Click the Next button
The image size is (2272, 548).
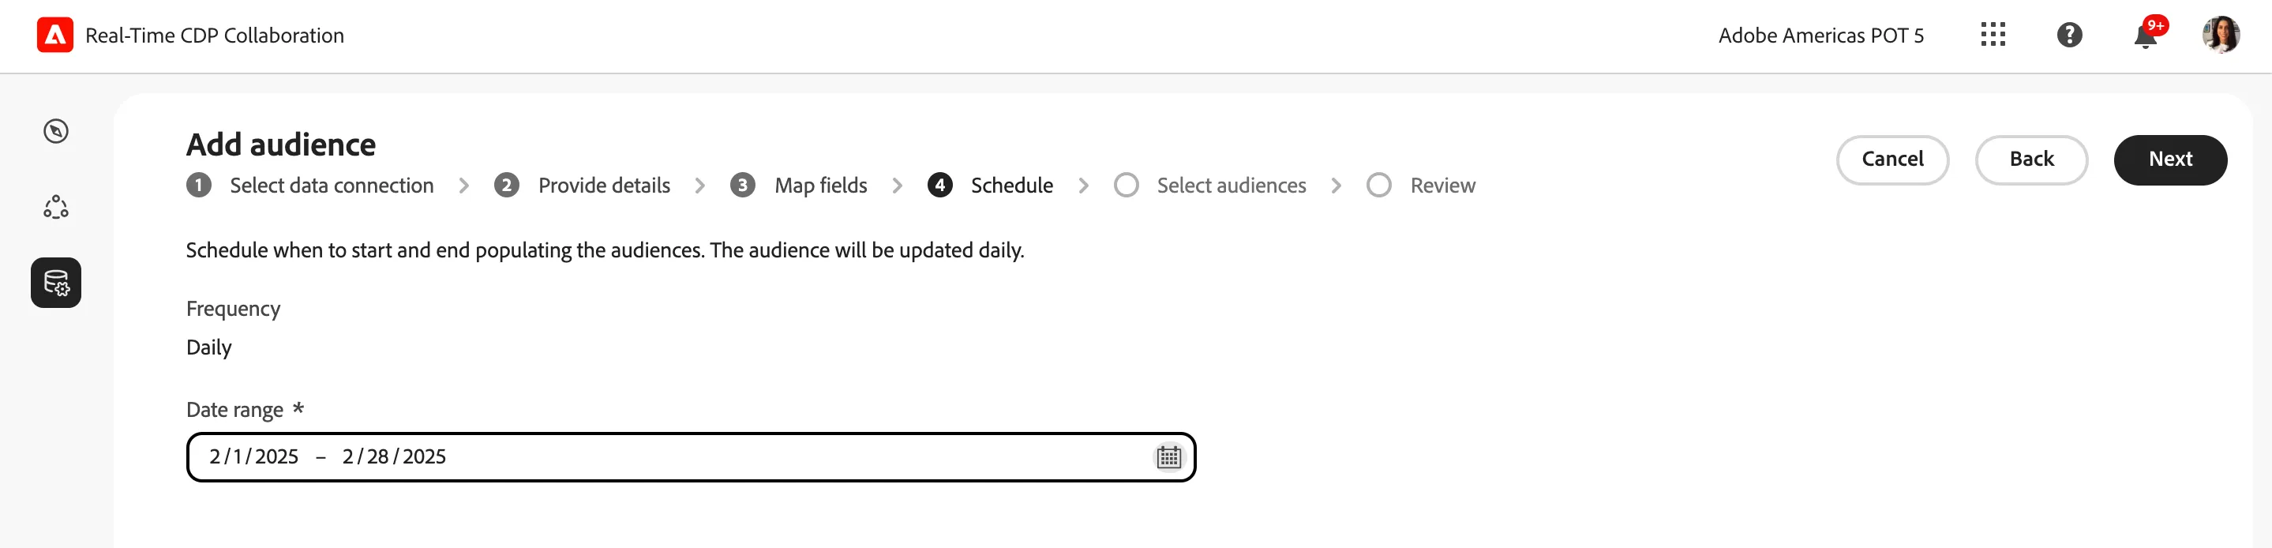2171,160
